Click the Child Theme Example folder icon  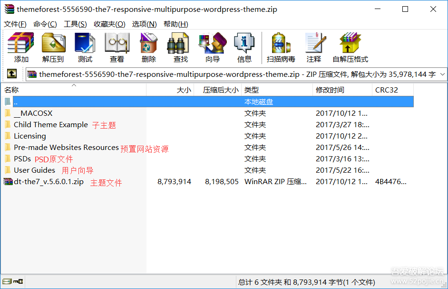(x=8, y=124)
